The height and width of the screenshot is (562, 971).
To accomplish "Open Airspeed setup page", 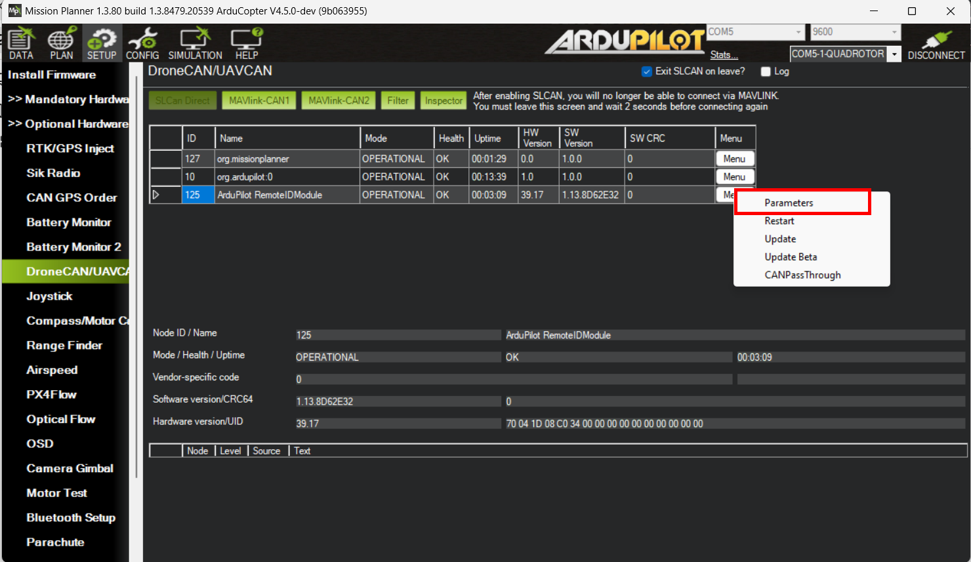I will click(x=52, y=370).
